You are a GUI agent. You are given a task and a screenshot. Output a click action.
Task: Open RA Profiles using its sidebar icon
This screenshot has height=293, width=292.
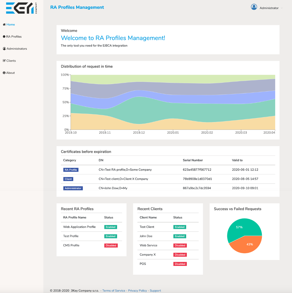click(3, 36)
